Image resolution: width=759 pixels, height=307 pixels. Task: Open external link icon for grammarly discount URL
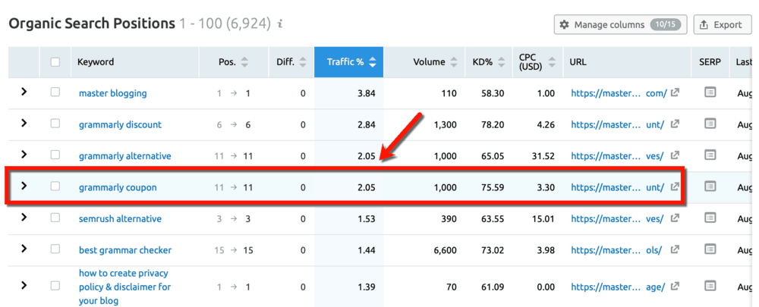point(675,124)
